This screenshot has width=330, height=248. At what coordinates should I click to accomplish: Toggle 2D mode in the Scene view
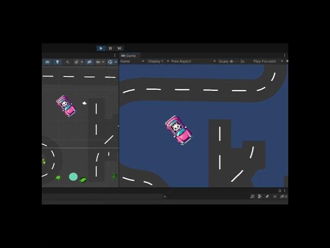(47, 62)
